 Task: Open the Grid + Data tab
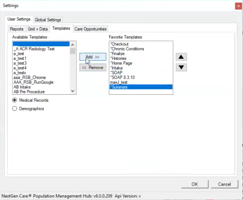click(x=38, y=29)
